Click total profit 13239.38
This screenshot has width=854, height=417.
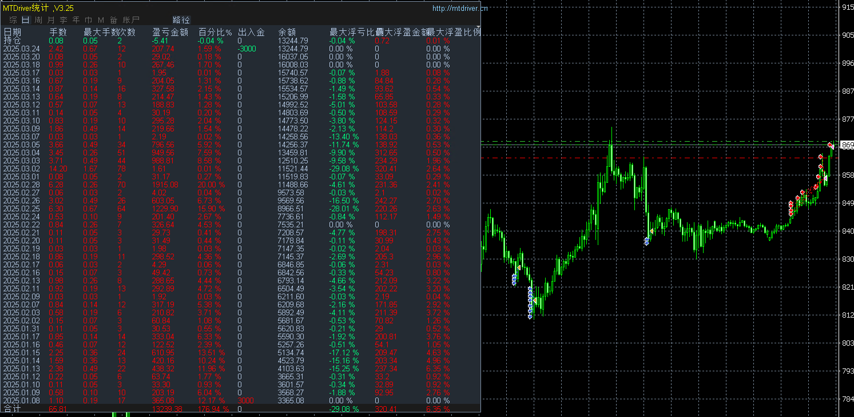166,409
